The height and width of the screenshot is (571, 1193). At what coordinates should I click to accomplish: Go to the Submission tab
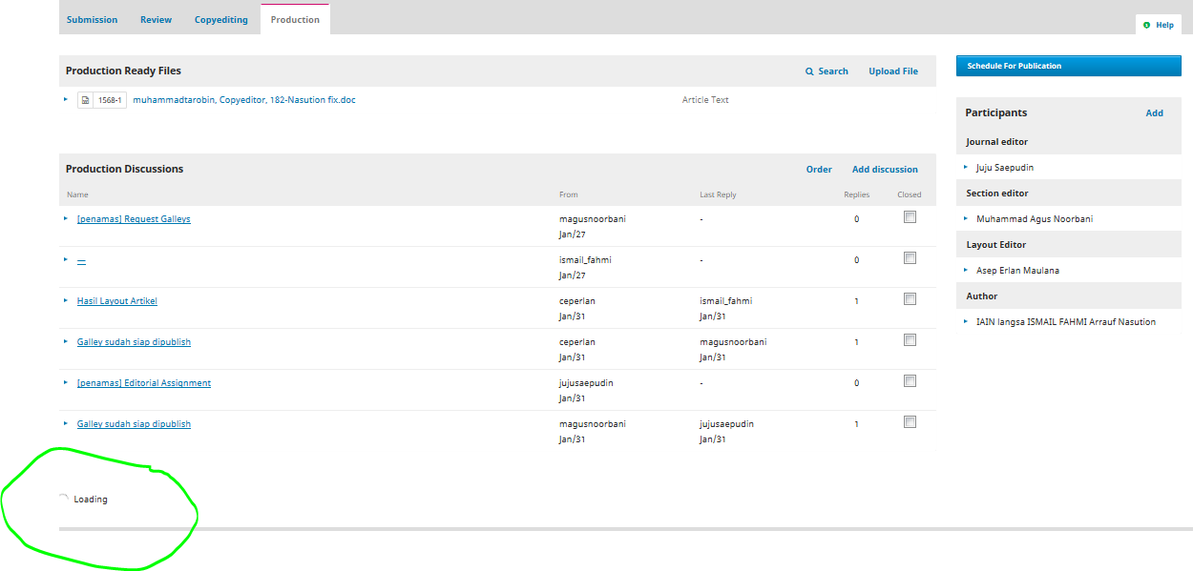tap(92, 20)
